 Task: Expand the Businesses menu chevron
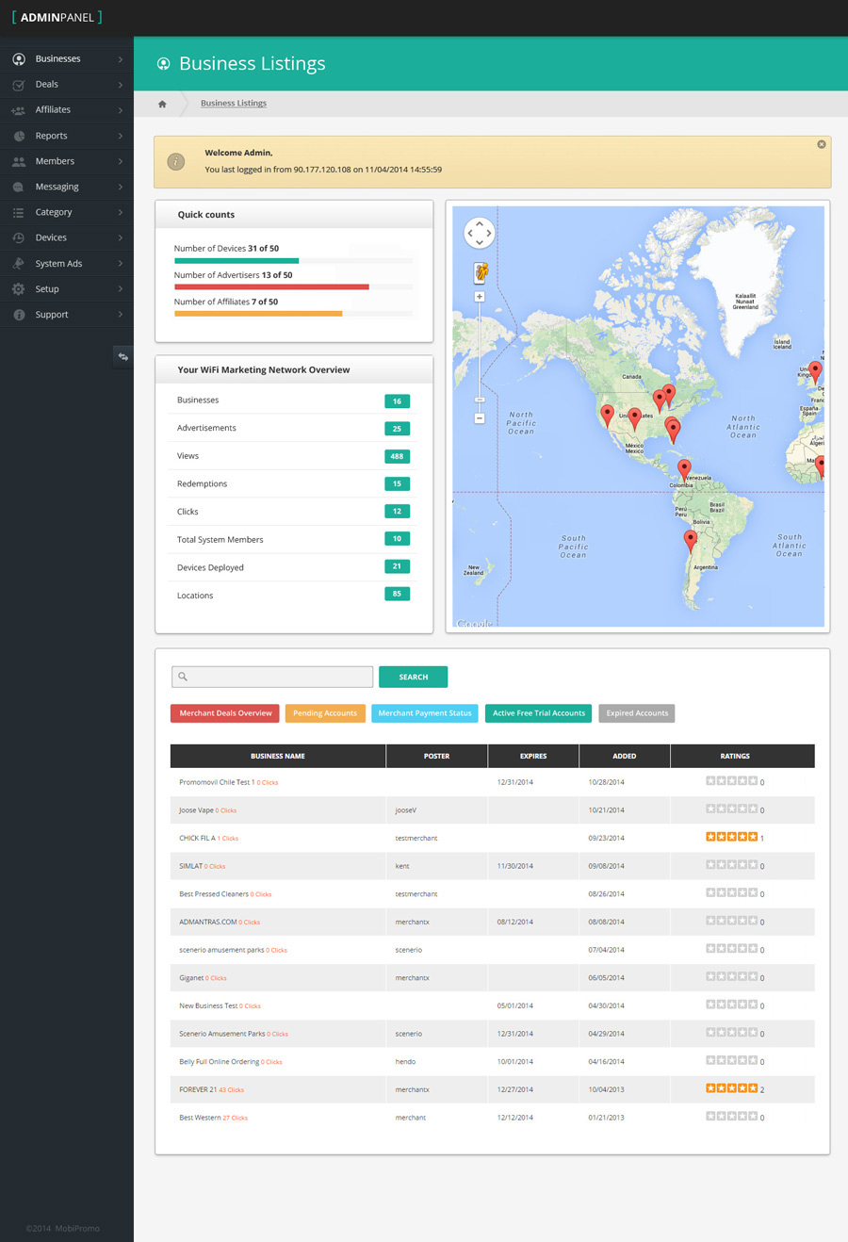coord(121,59)
